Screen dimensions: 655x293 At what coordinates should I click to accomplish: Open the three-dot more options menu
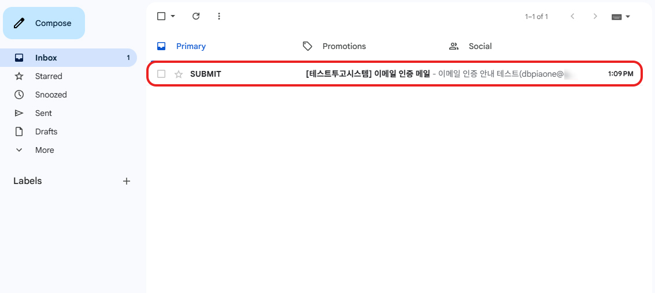pos(219,16)
